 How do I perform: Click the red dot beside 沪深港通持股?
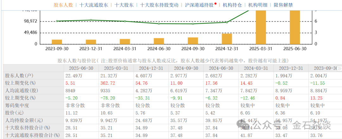[x=216, y=4]
